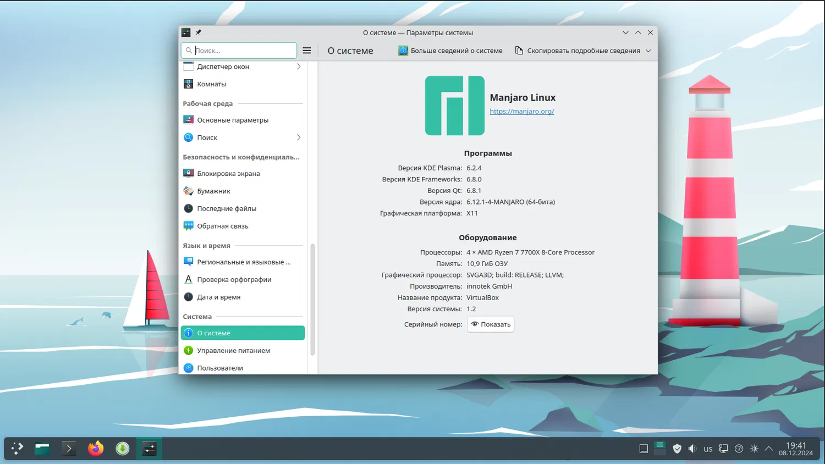This screenshot has width=825, height=464.
Task: Open window menu via title bar app icon
Action: (186, 32)
